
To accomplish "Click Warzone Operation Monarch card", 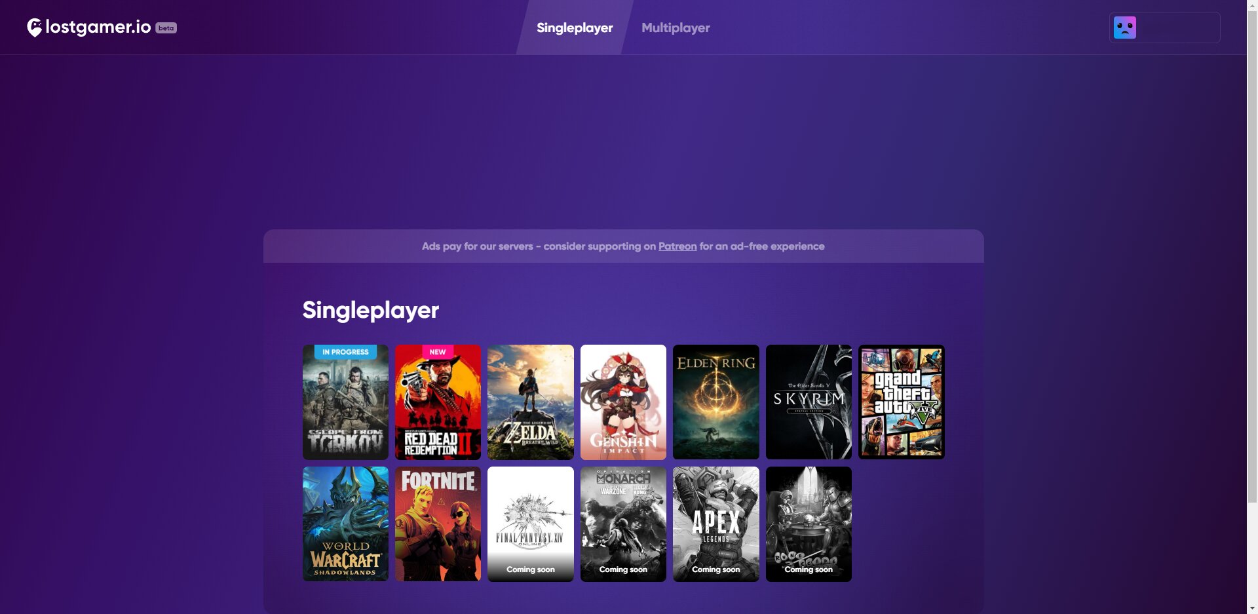I will coord(623,524).
